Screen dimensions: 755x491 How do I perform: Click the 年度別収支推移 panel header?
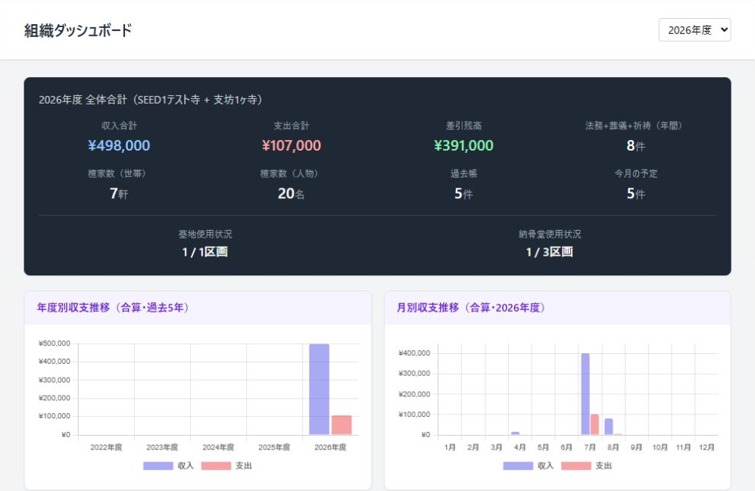point(198,308)
